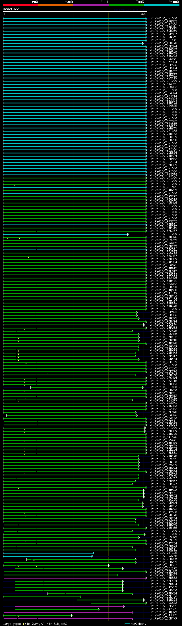Viewport: 182px width, 626px height.
Task: Select subject label UniRef100_A7TEK2
Action: 163,369
